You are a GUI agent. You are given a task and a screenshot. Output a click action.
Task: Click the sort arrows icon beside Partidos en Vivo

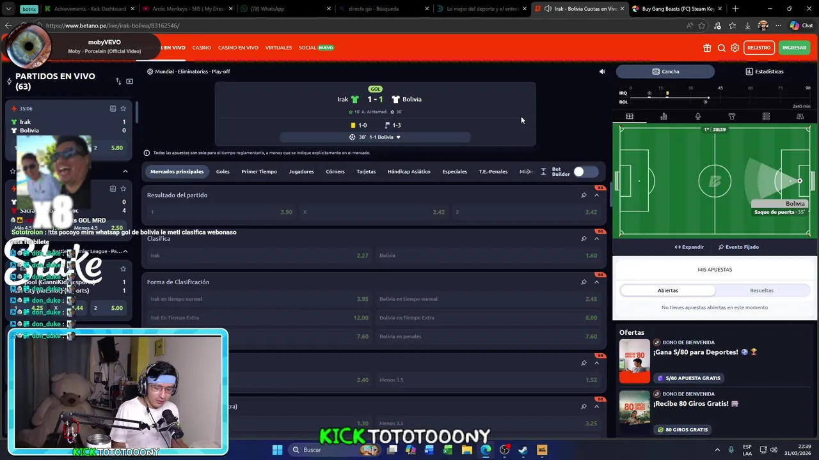point(118,81)
